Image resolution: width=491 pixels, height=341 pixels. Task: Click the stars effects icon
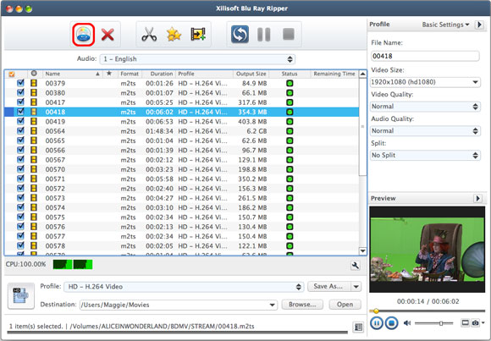click(174, 35)
